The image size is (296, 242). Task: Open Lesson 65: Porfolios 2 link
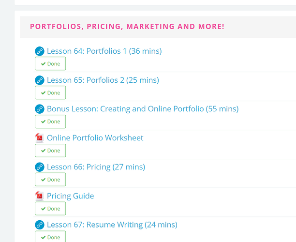(x=103, y=80)
